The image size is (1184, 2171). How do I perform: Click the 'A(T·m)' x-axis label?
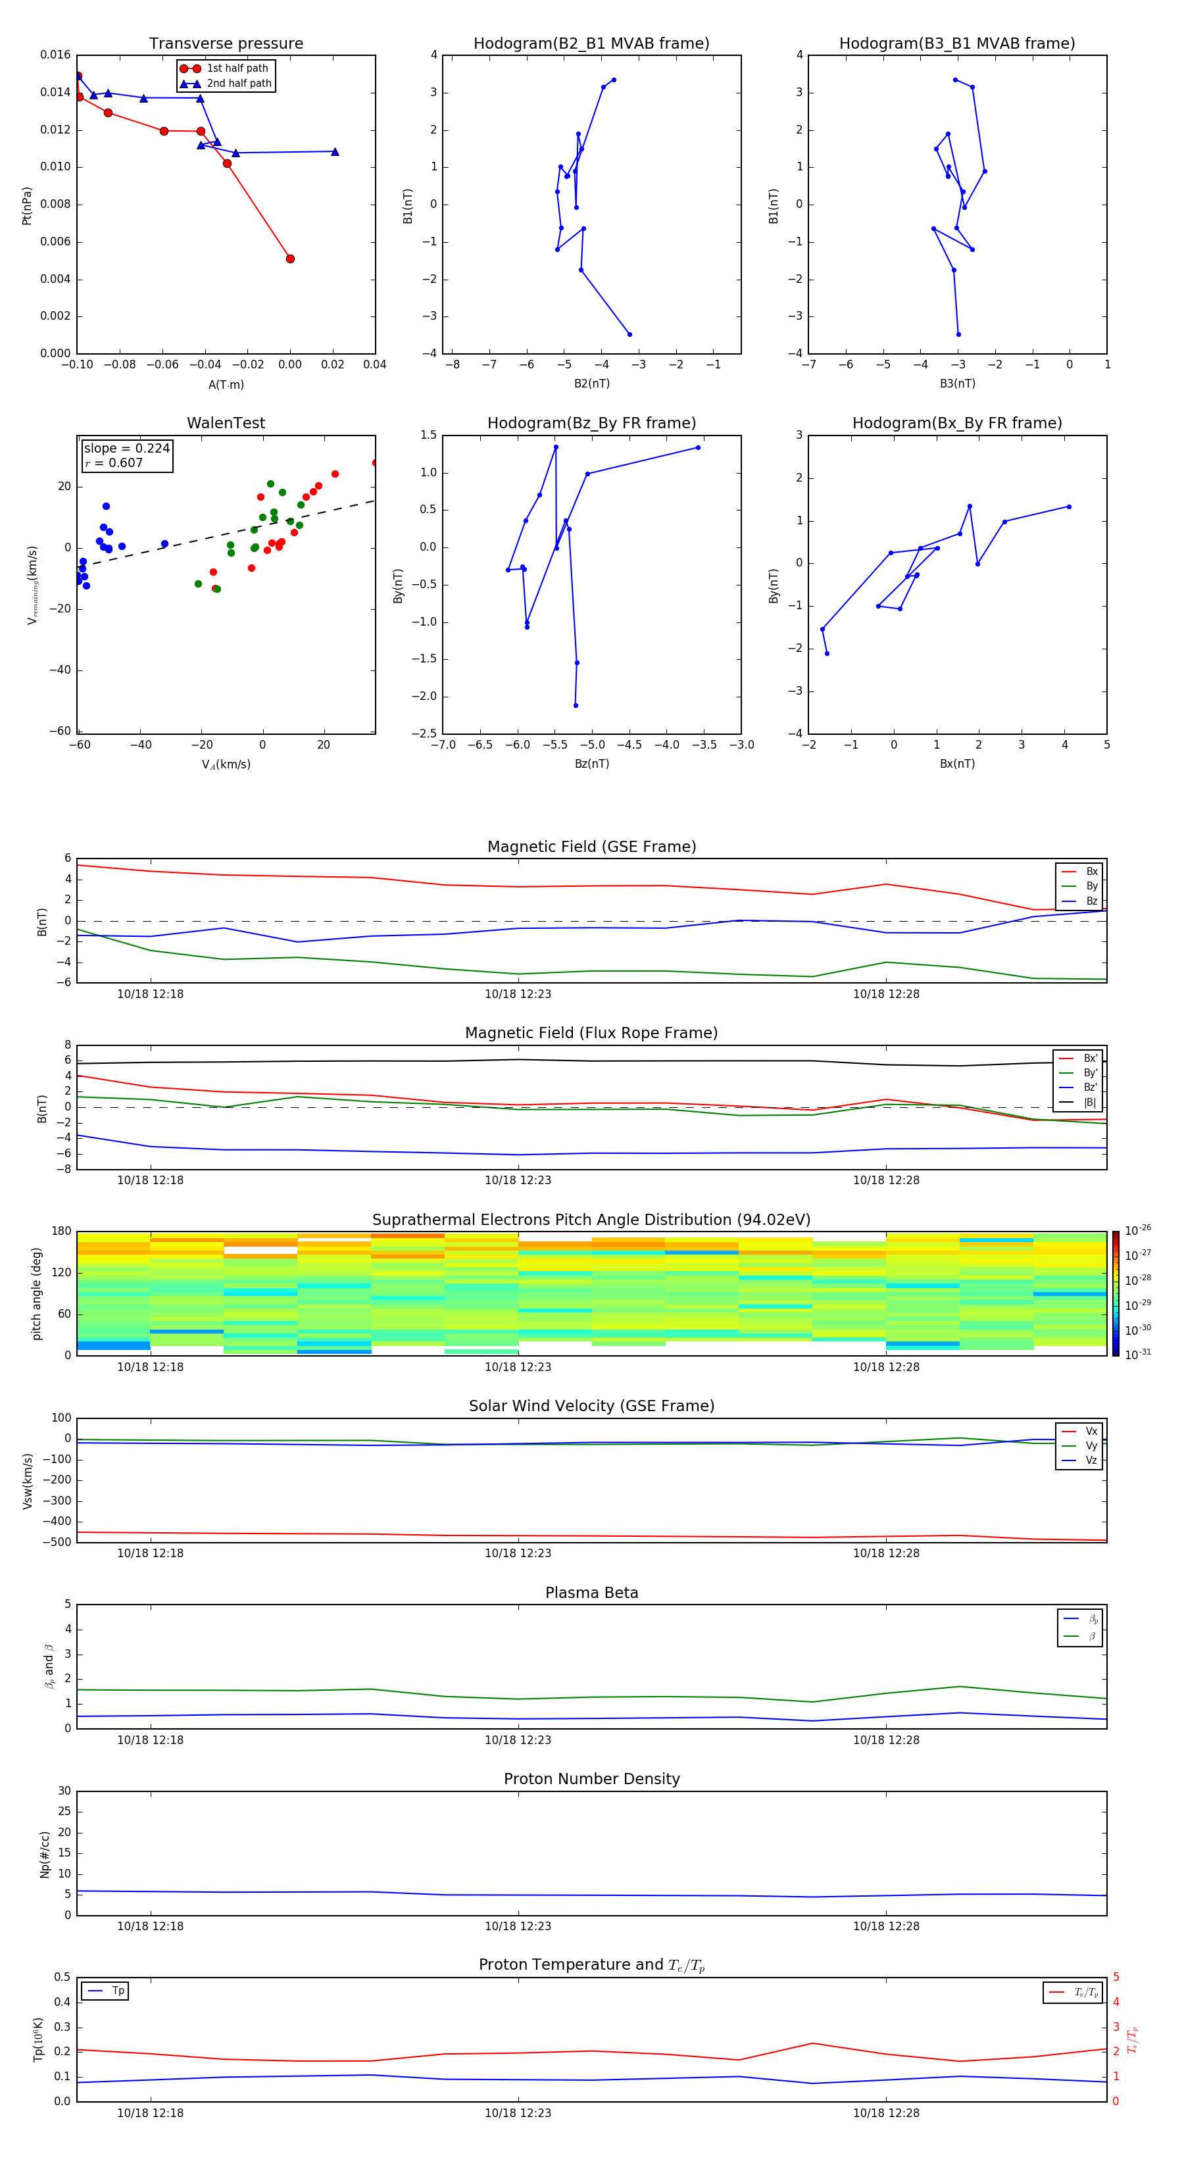coord(226,385)
